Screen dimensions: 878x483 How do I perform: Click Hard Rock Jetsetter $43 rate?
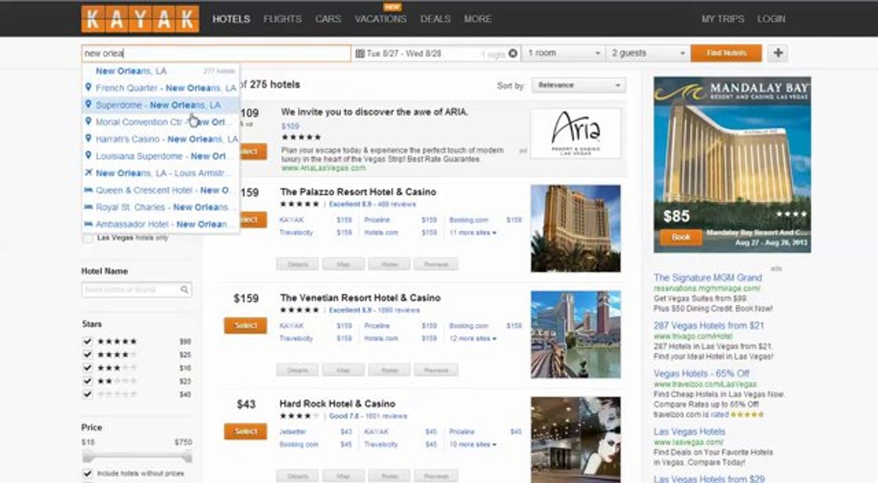[315, 432]
